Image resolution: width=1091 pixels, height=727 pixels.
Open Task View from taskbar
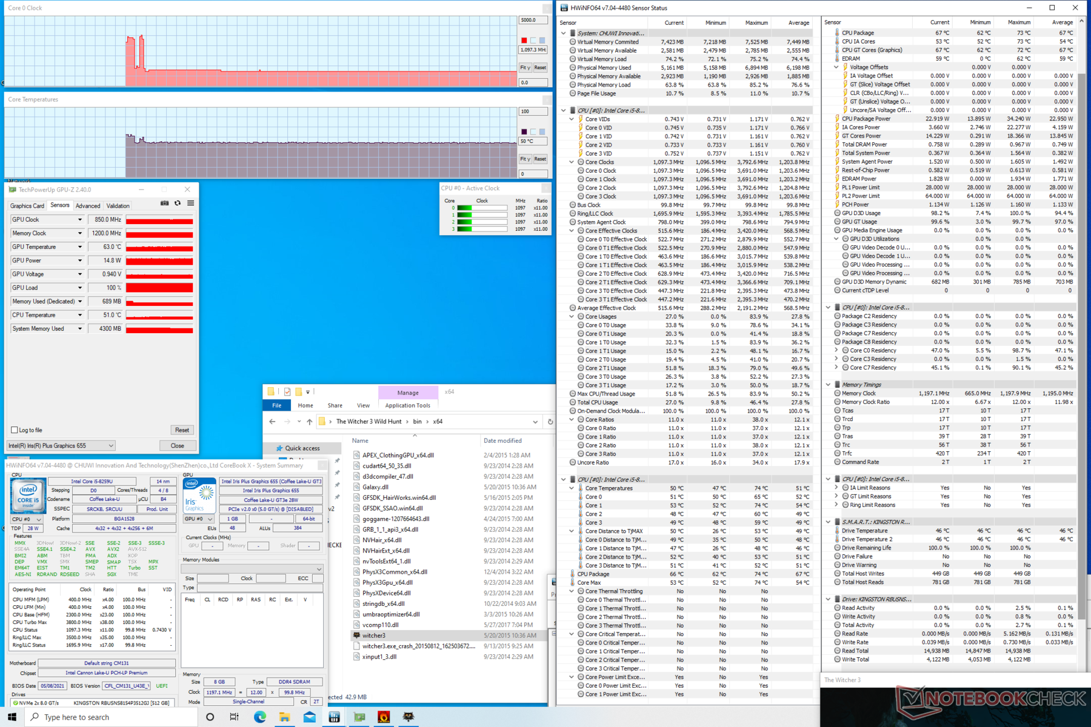235,717
